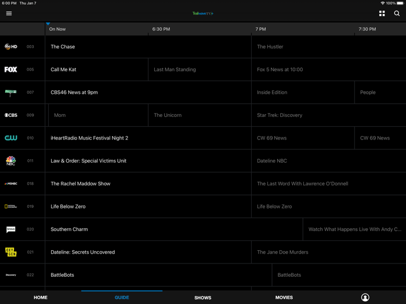This screenshot has width=406, height=304.
Task: Go to the HOME tab
Action: pos(41,298)
